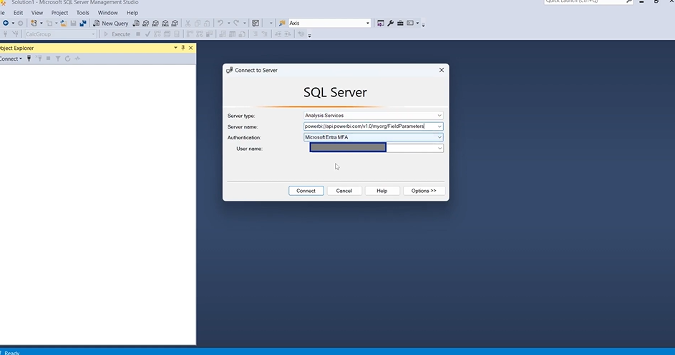The height and width of the screenshot is (355, 675).
Task: Click the Toolbox briefcase icon
Action: 400,23
